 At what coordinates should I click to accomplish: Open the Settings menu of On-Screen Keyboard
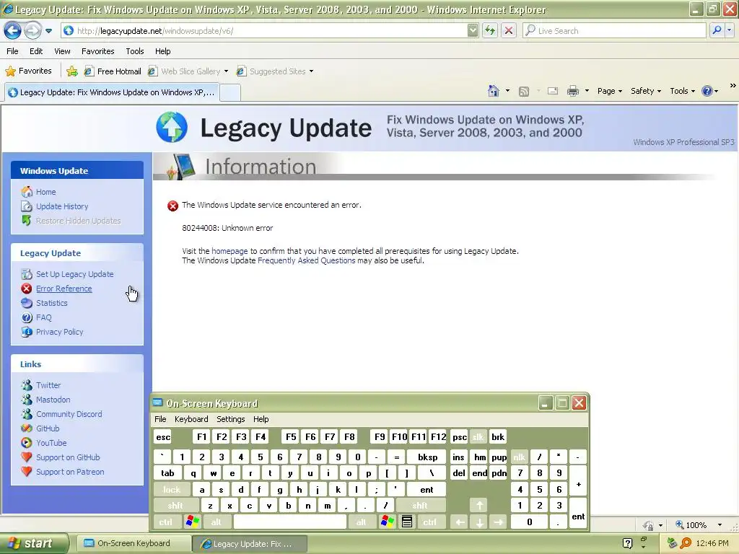coord(230,419)
